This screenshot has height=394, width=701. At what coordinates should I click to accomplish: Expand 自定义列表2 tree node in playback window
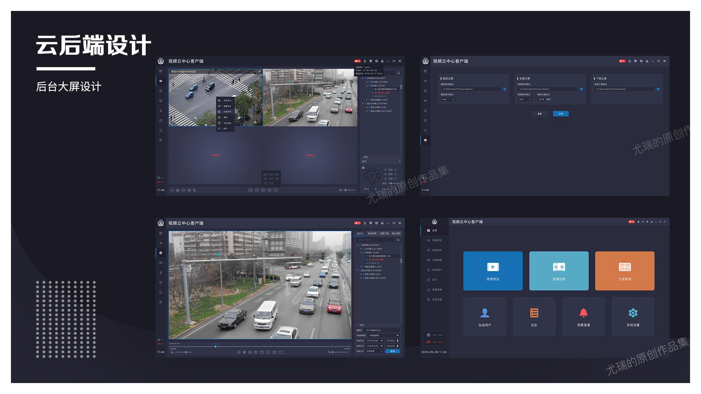coord(361,278)
